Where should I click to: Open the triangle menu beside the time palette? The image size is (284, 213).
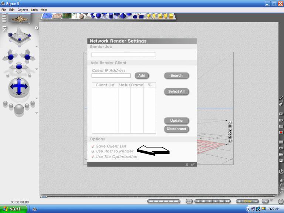pos(271,200)
